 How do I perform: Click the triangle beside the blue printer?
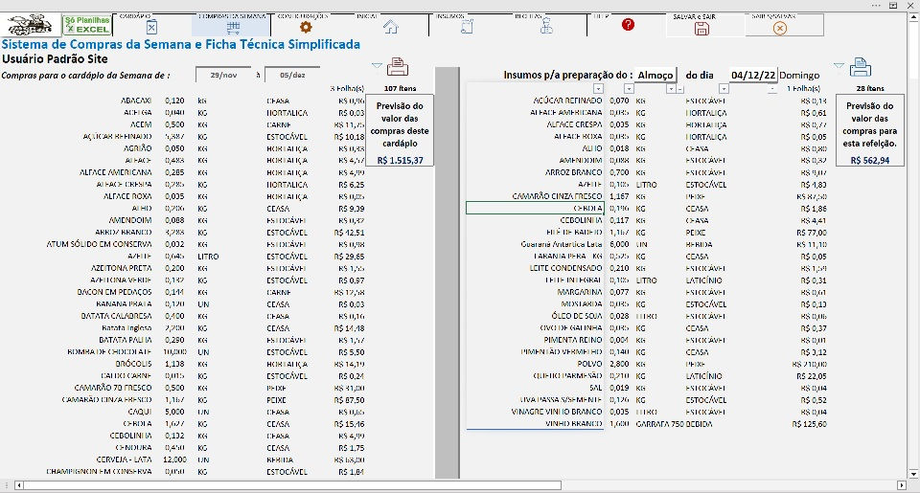839,65
